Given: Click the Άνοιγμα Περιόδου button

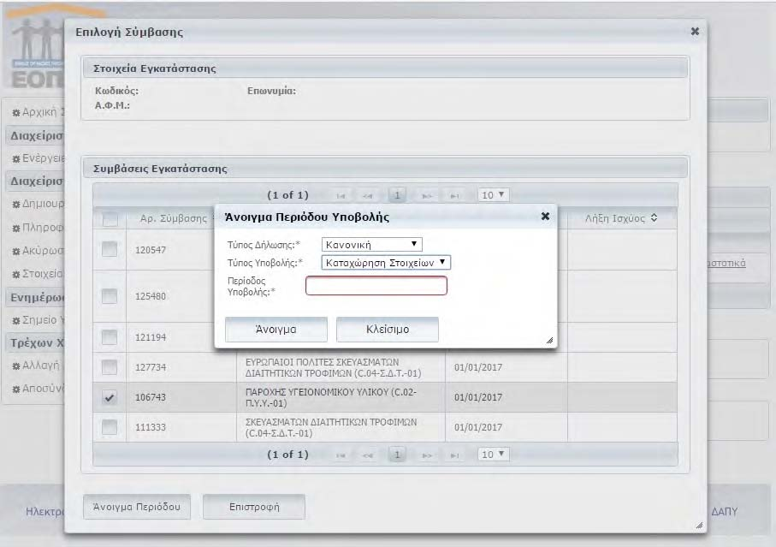Looking at the screenshot, I should (x=137, y=507).
